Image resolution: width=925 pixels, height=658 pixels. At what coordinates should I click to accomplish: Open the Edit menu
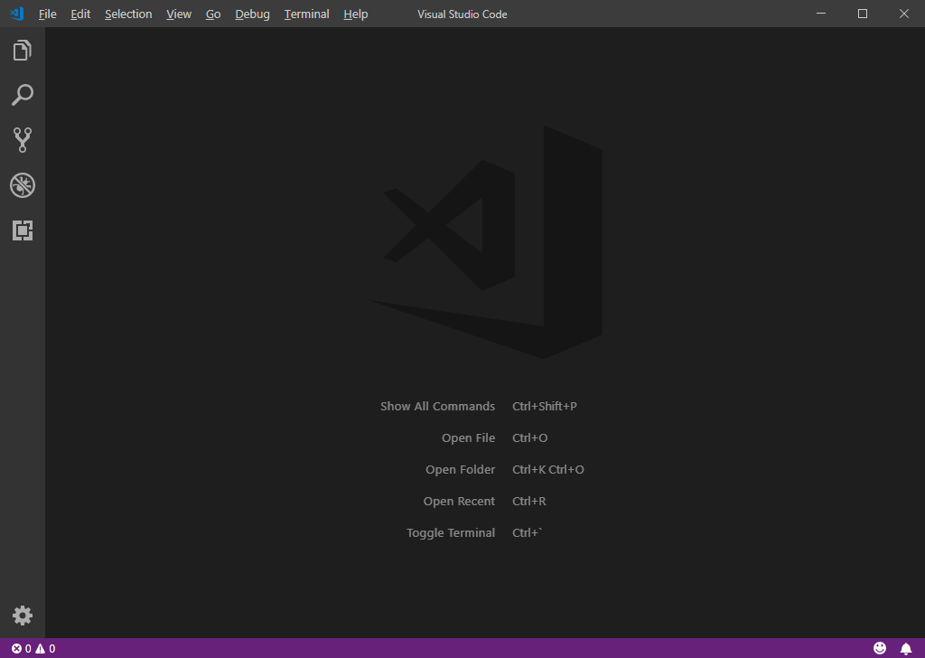click(80, 14)
